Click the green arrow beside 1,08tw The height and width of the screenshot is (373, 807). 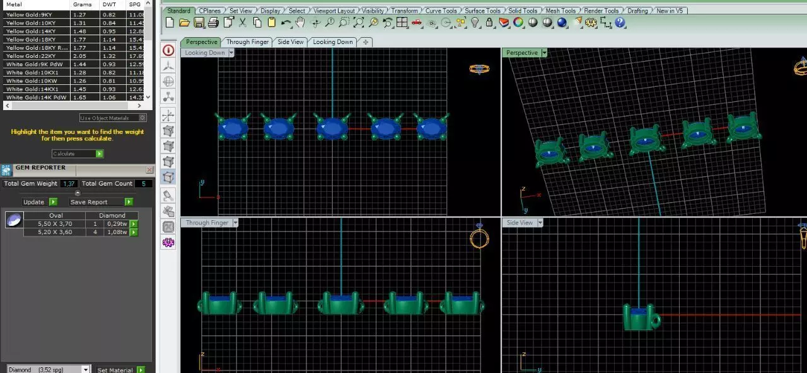point(134,232)
